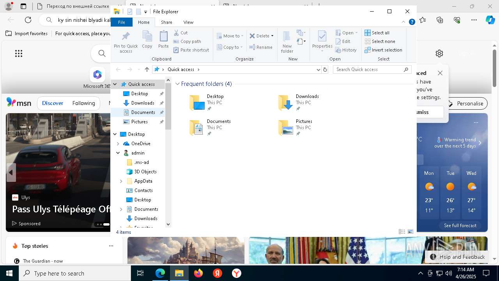Click Select all in Select group
This screenshot has width=499, height=281.
tap(377, 33)
